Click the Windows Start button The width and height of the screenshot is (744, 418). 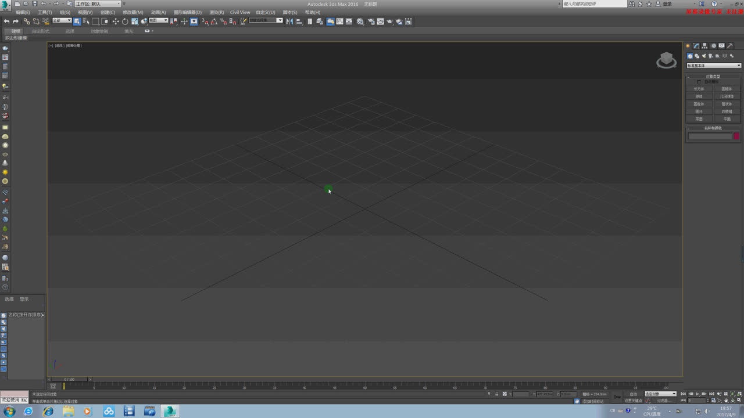tap(9, 411)
